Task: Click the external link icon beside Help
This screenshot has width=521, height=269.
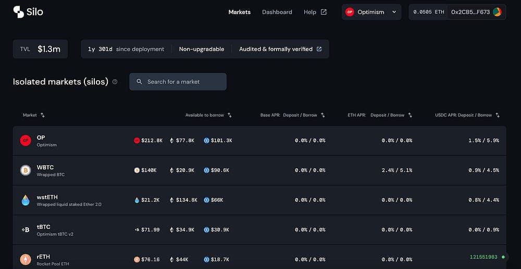Action: [324, 12]
